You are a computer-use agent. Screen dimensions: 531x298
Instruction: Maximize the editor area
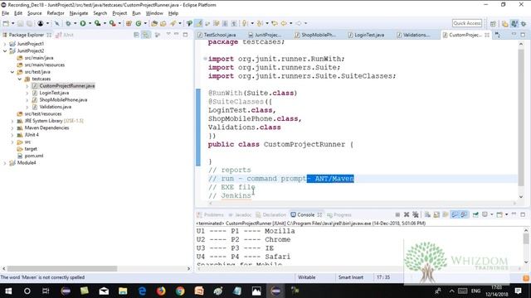click(523, 35)
